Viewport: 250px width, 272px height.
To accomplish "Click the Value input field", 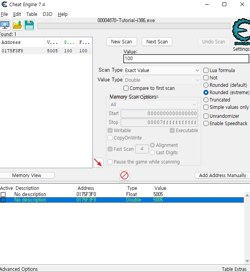I will point(186,59).
